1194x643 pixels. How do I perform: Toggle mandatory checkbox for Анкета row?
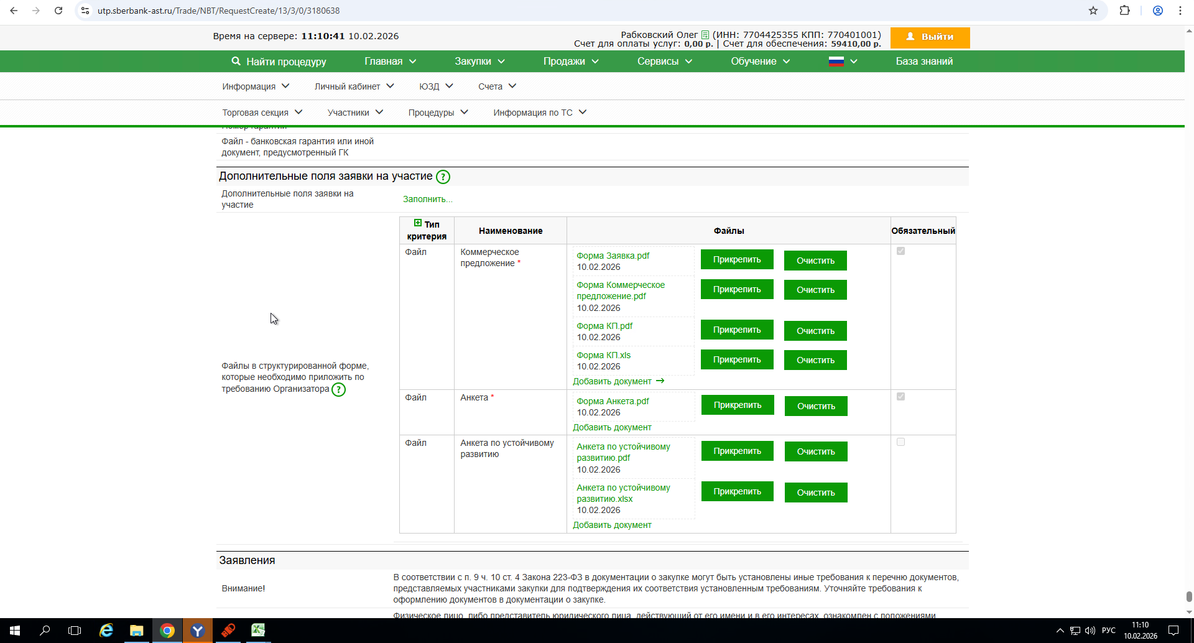click(900, 397)
